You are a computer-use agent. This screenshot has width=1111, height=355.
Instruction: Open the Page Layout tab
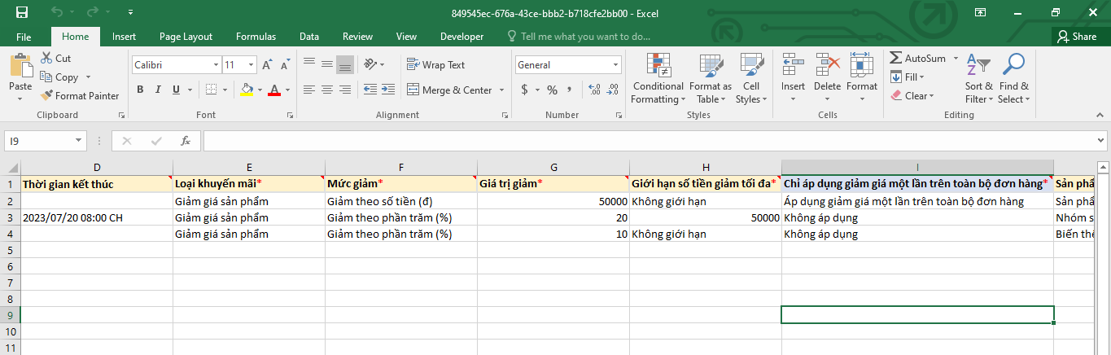[186, 37]
